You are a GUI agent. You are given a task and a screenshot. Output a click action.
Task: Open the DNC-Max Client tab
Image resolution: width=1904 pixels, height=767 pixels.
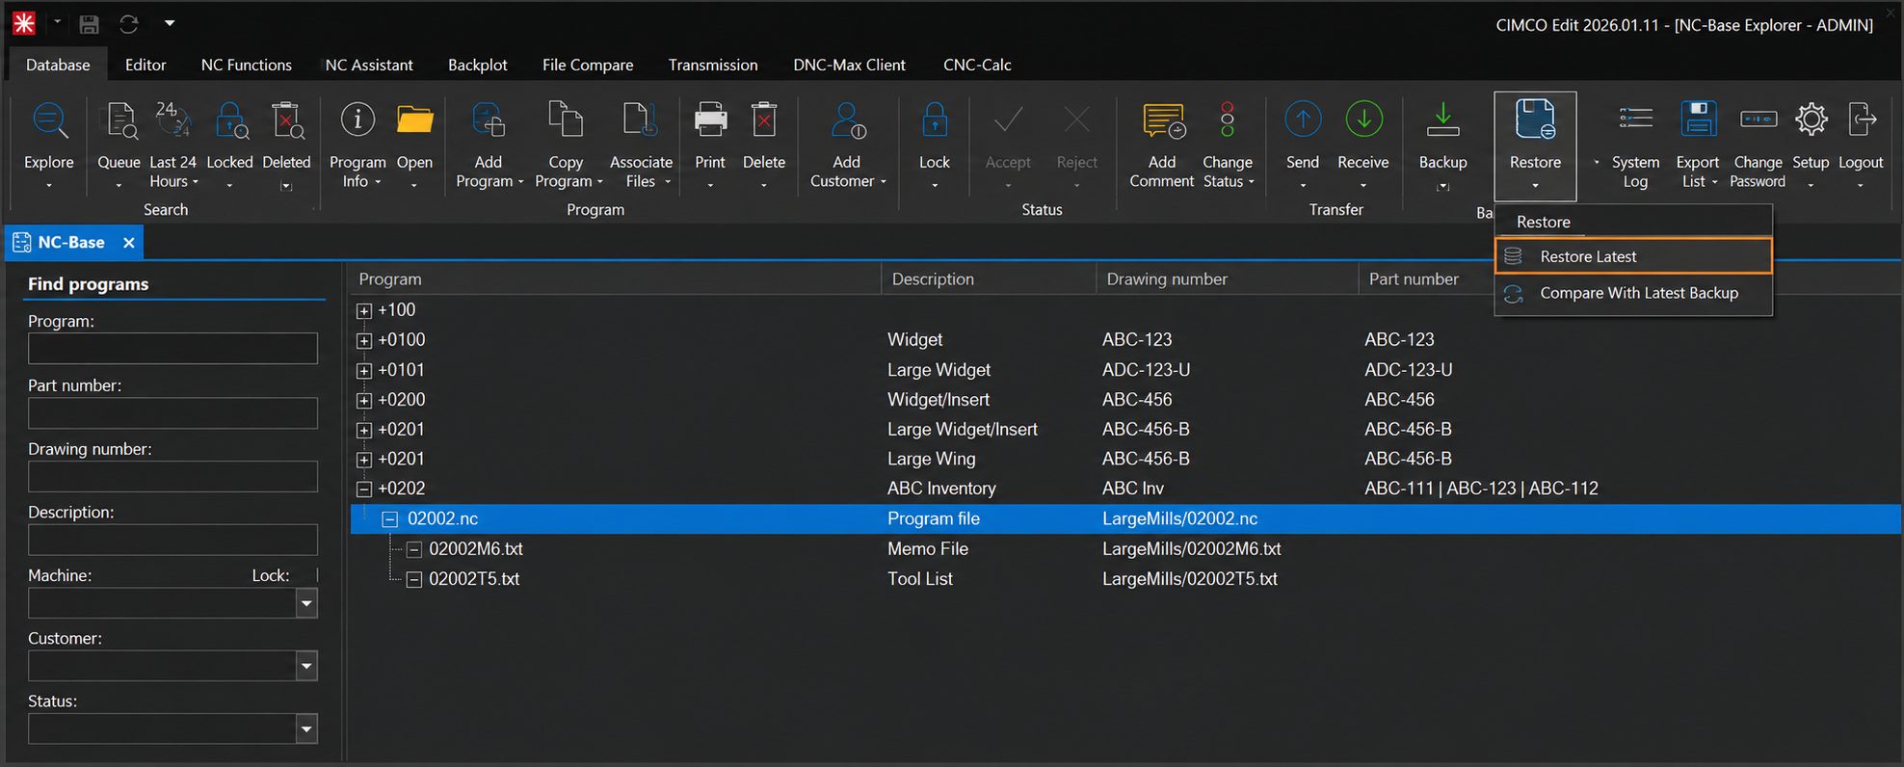pos(849,65)
